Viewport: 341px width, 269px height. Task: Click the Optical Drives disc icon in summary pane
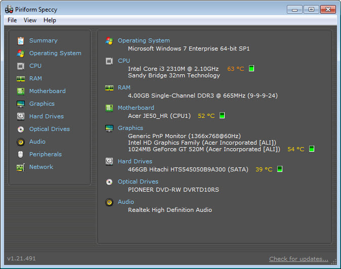pos(109,182)
